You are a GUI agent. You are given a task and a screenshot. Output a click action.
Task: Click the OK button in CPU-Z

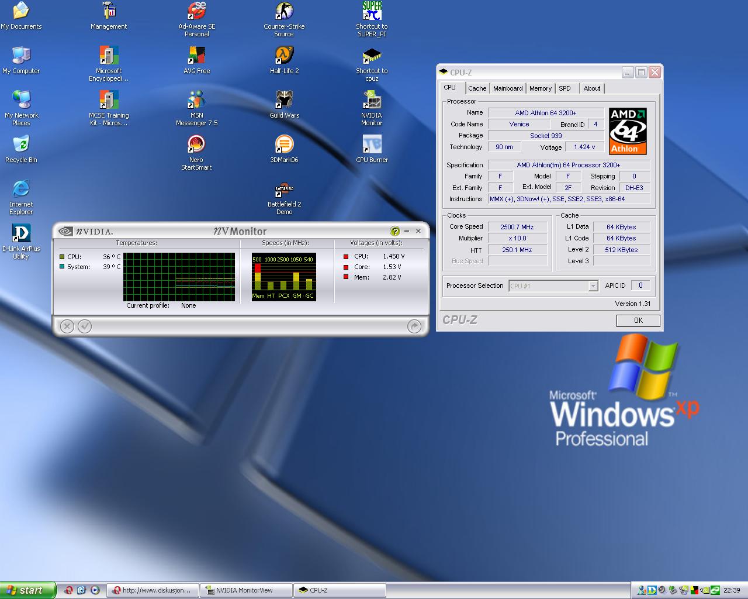point(638,321)
